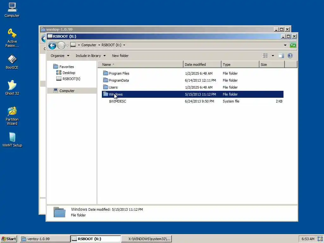
Task: Launch Active Password Changer desktop icon
Action: tap(12, 38)
